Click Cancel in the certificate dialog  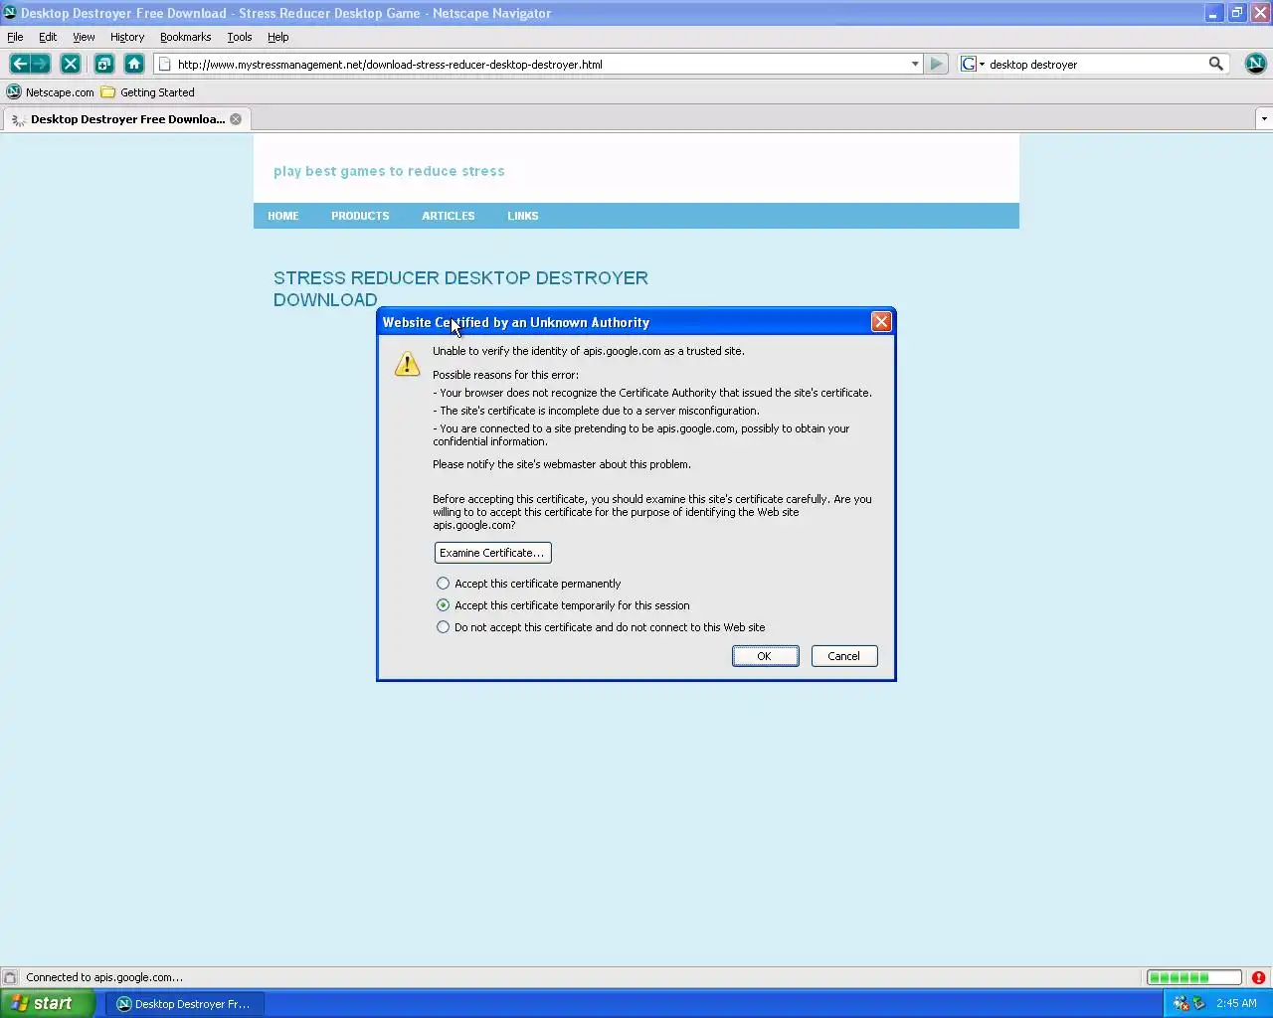[x=844, y=656]
